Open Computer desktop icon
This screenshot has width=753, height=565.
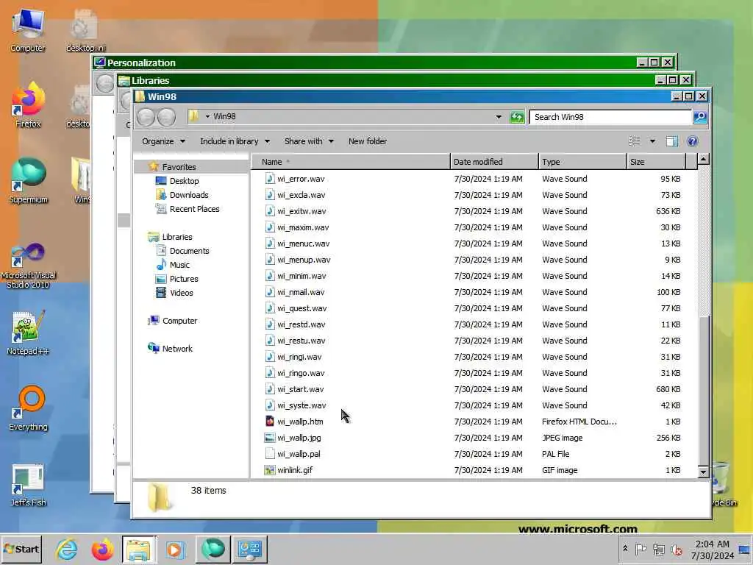click(x=28, y=31)
